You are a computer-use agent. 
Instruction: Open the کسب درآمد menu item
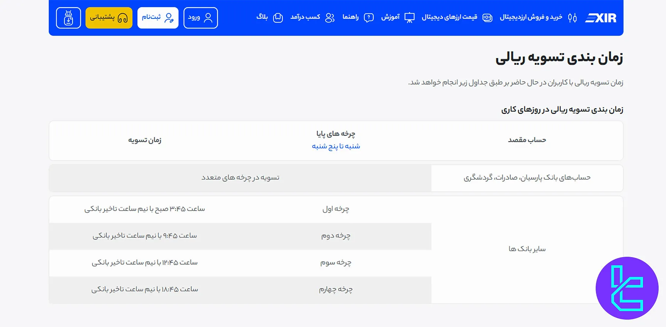pyautogui.click(x=305, y=17)
